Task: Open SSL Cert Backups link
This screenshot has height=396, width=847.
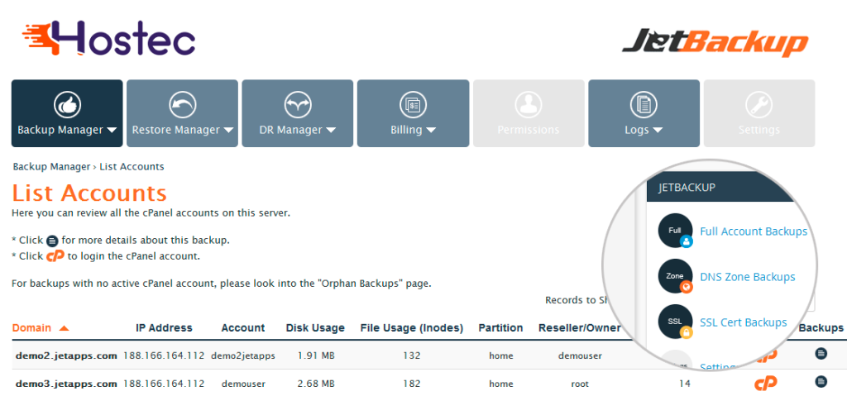Action: (744, 322)
